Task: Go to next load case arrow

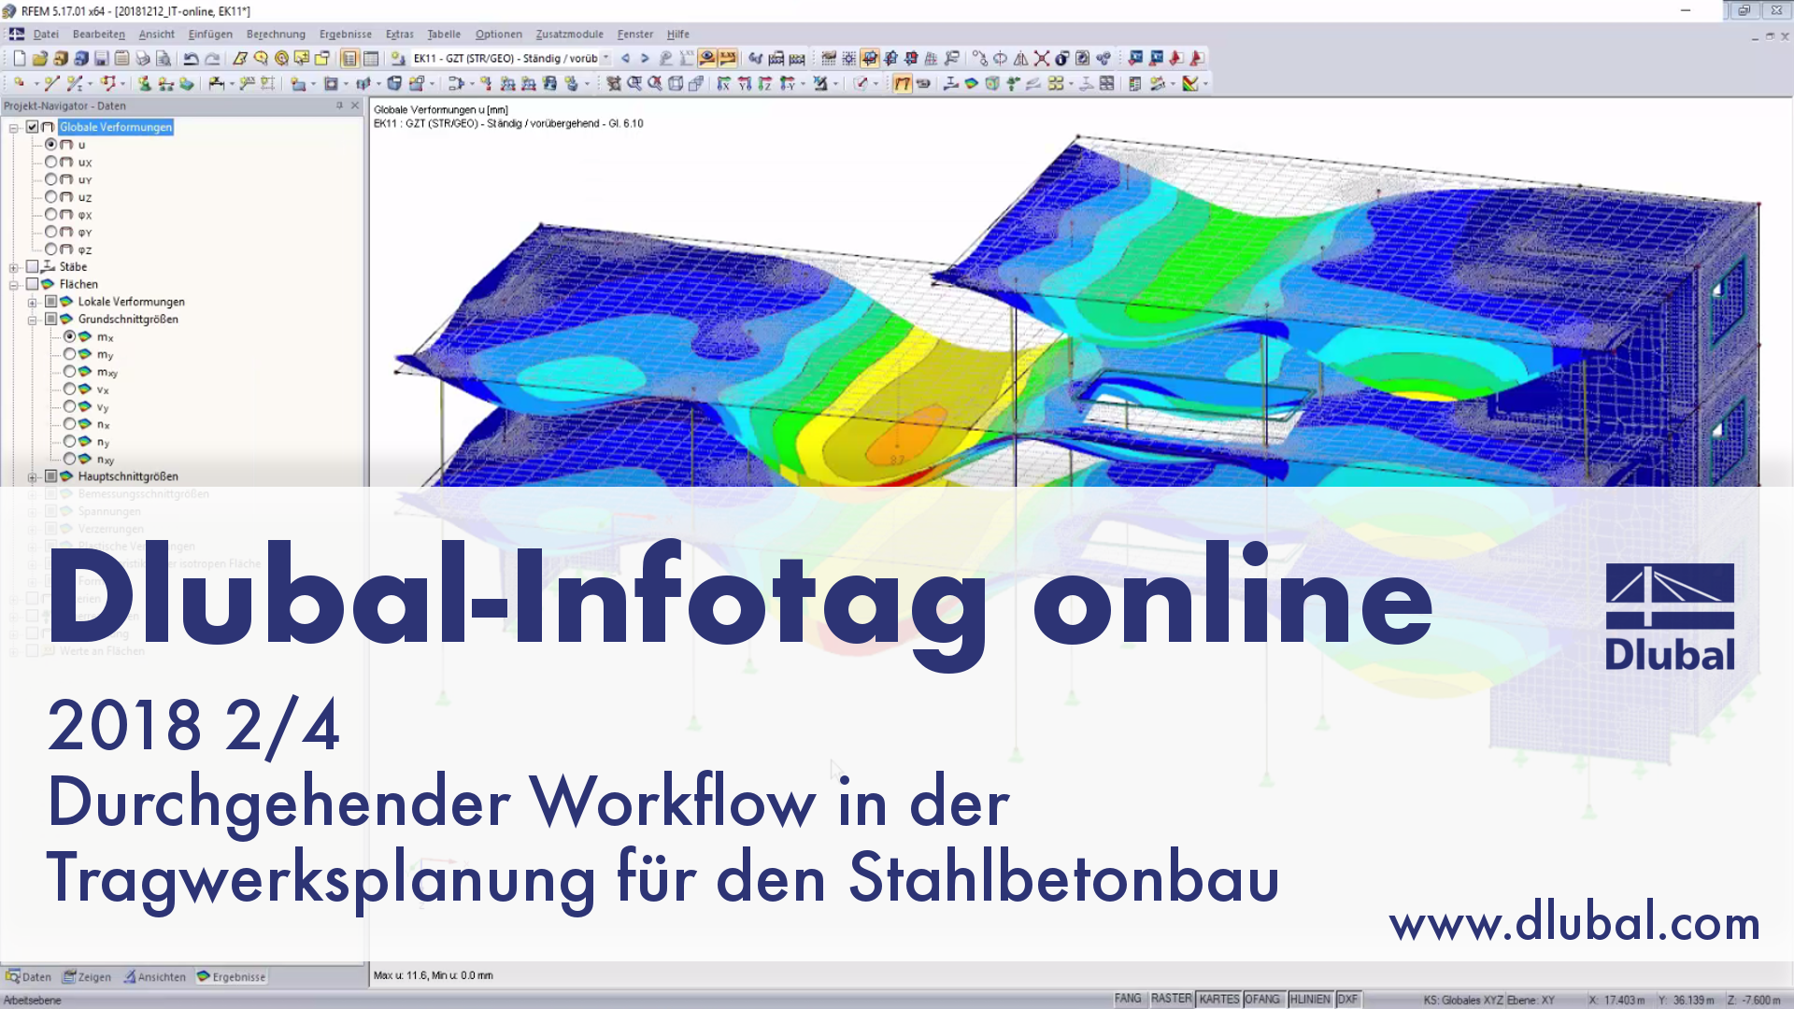Action: click(x=645, y=58)
